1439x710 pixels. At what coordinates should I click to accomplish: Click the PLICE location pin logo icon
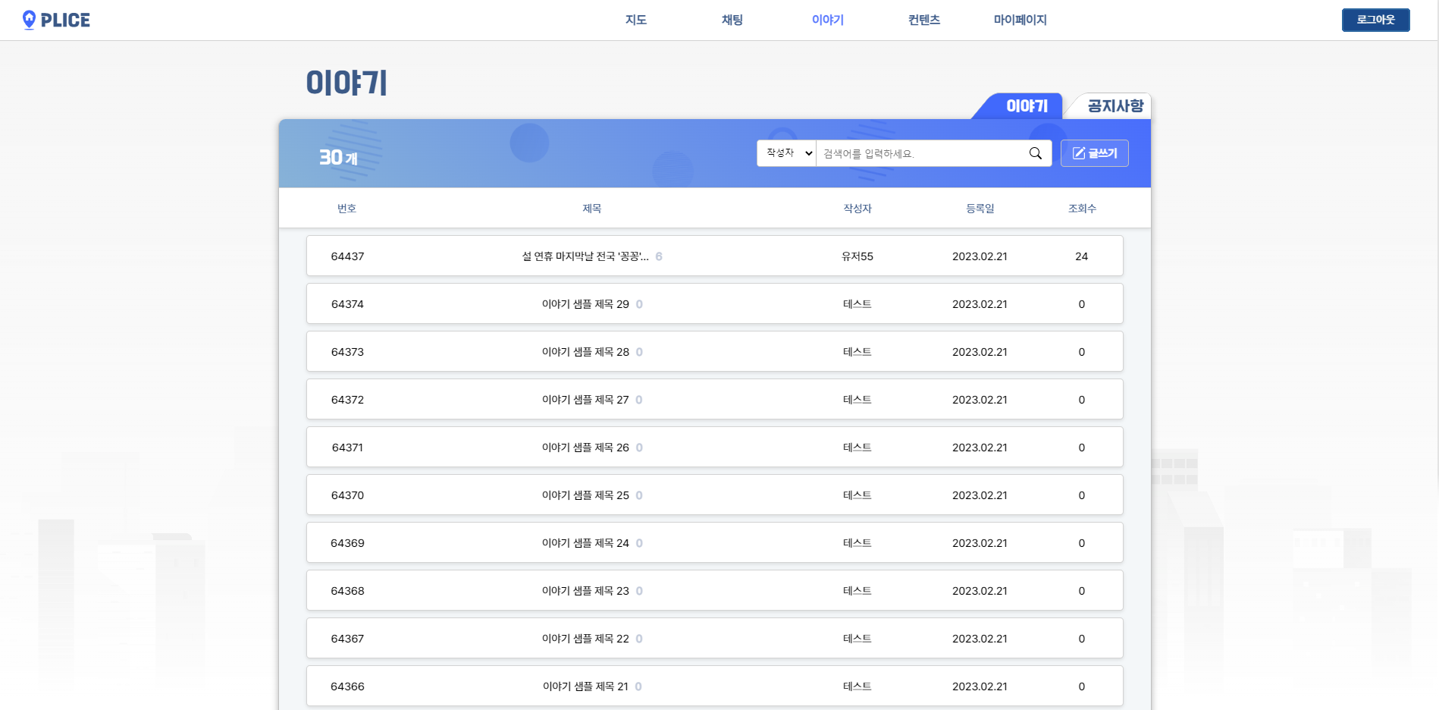(x=29, y=20)
